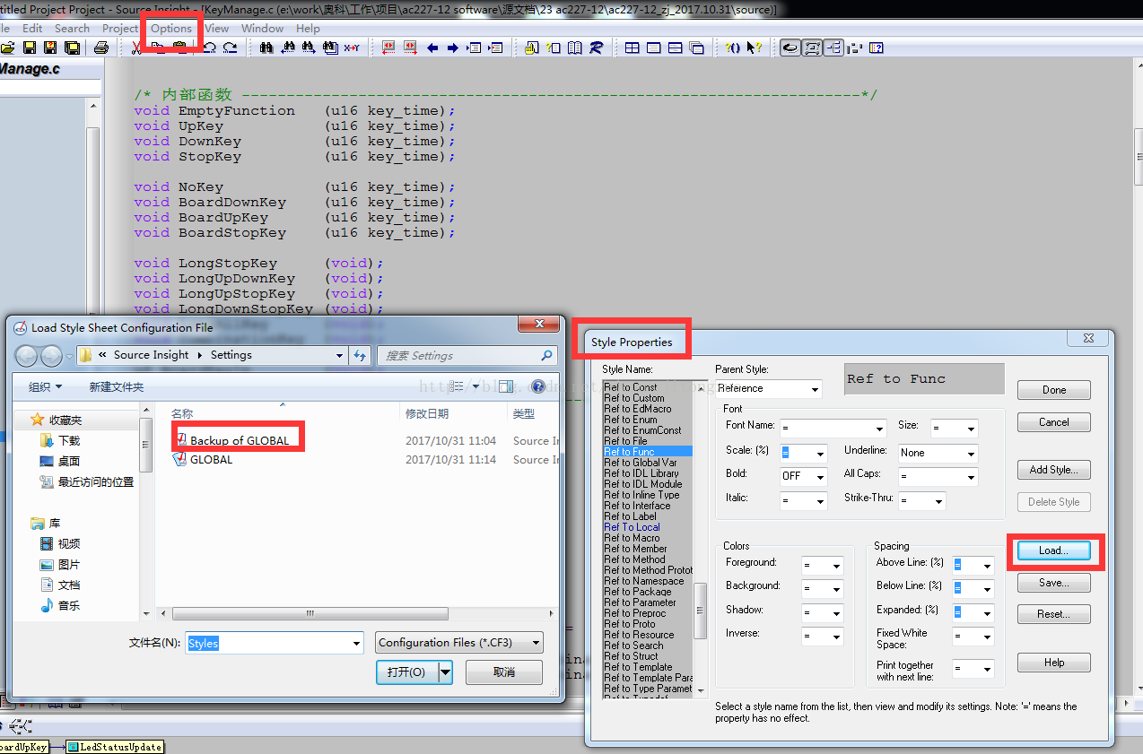Click the Open file toolbar icon
The height and width of the screenshot is (754, 1143).
click(x=7, y=48)
